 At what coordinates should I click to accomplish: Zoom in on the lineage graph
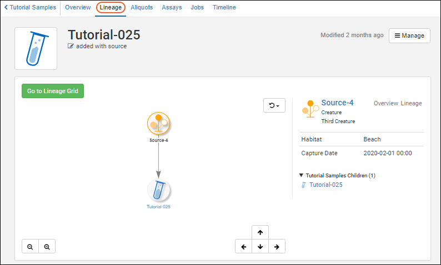47,247
